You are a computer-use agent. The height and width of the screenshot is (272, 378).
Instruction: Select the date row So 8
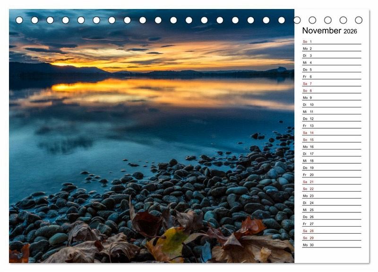click(332, 90)
